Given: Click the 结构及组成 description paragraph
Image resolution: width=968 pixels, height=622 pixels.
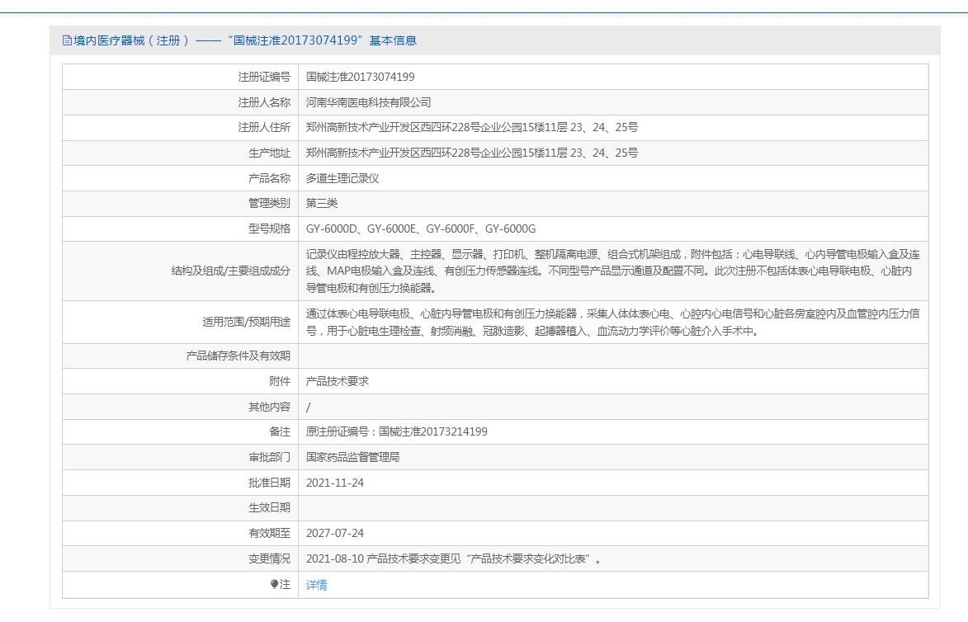Looking at the screenshot, I should [611, 271].
